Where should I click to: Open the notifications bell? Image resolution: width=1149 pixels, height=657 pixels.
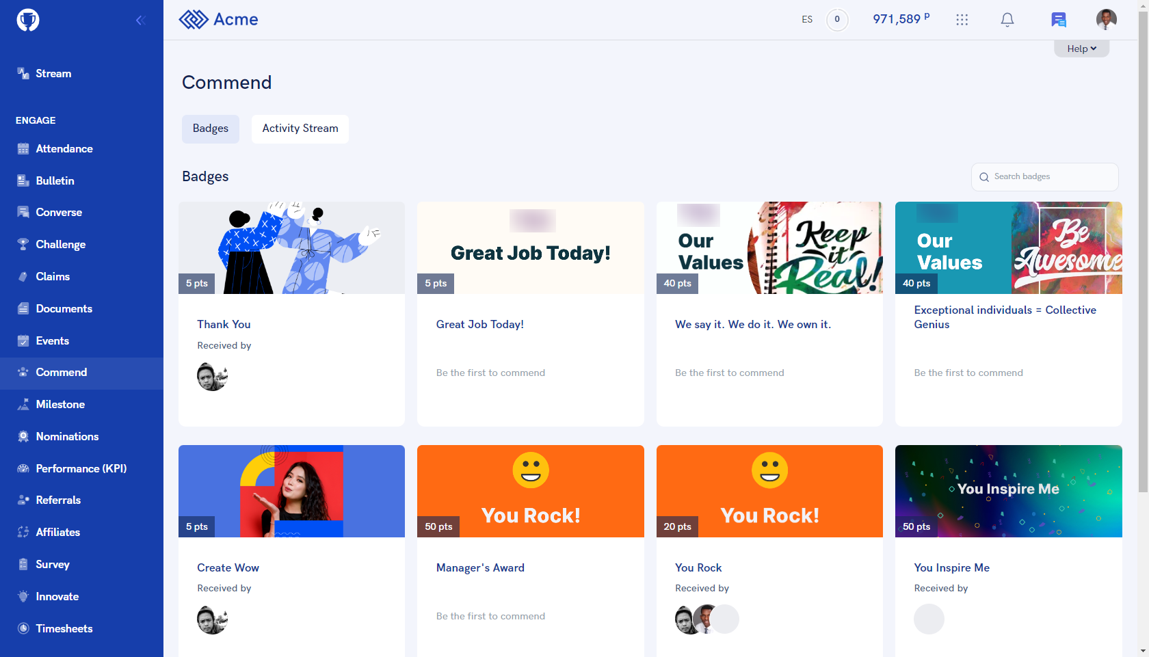[x=1007, y=20]
